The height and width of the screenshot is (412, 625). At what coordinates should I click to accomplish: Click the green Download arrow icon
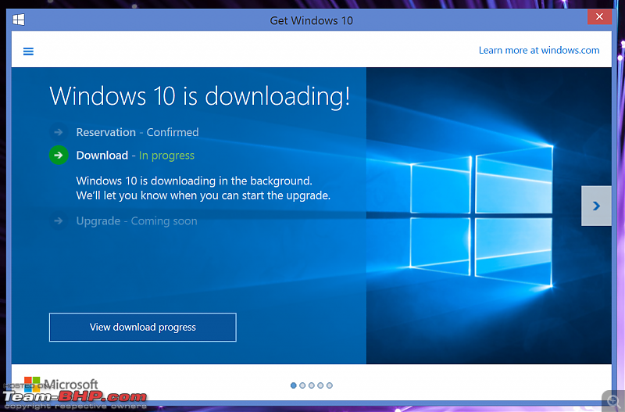pyautogui.click(x=59, y=155)
